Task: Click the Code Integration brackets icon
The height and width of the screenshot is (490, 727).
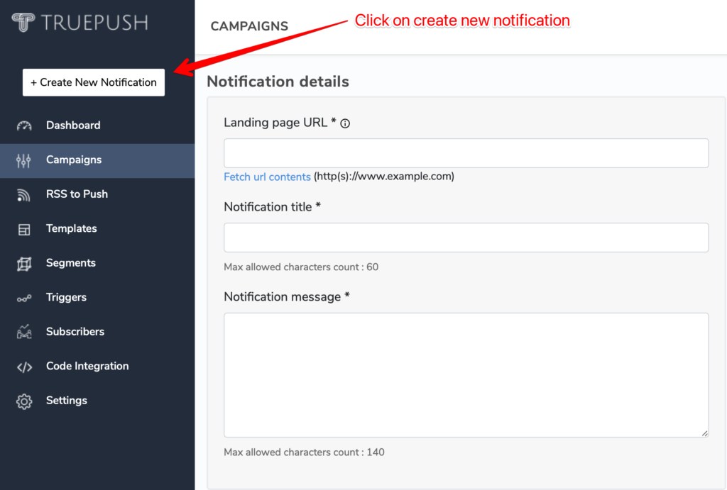Action: (23, 366)
